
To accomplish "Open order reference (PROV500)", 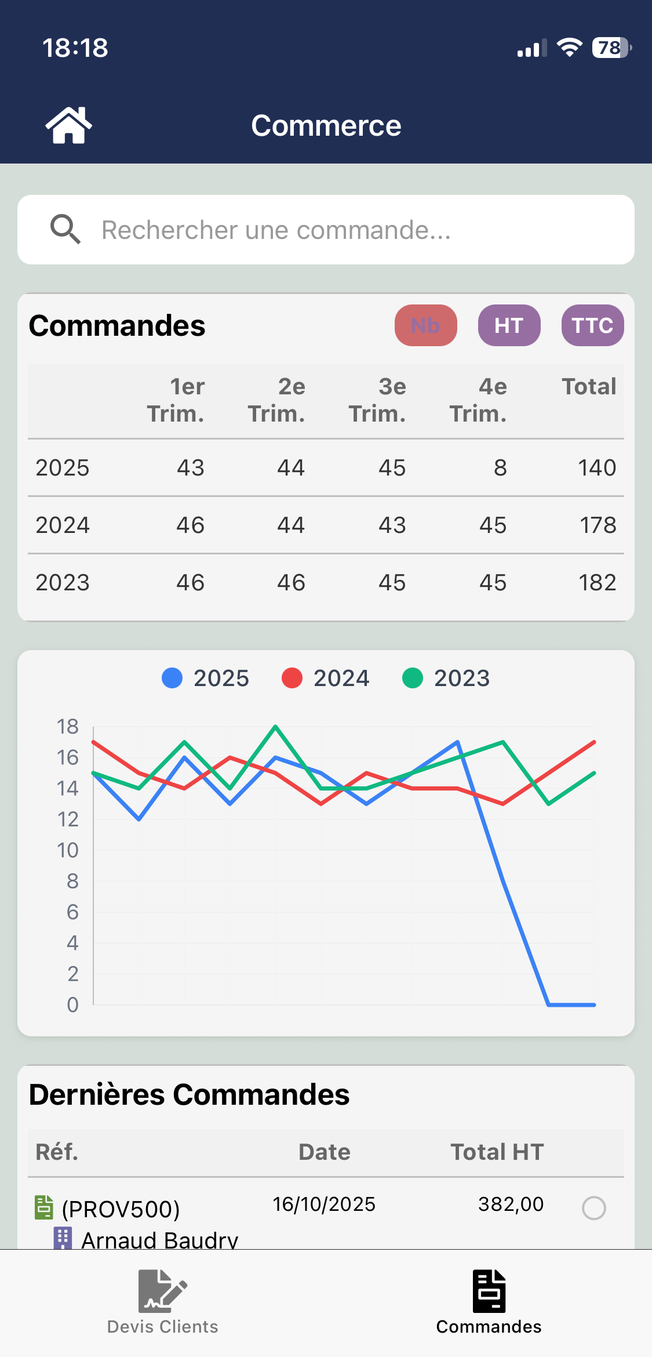I will (x=121, y=1209).
